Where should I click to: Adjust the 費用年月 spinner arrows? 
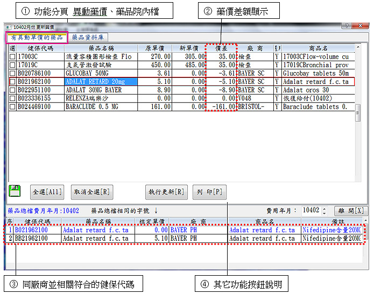324,211
